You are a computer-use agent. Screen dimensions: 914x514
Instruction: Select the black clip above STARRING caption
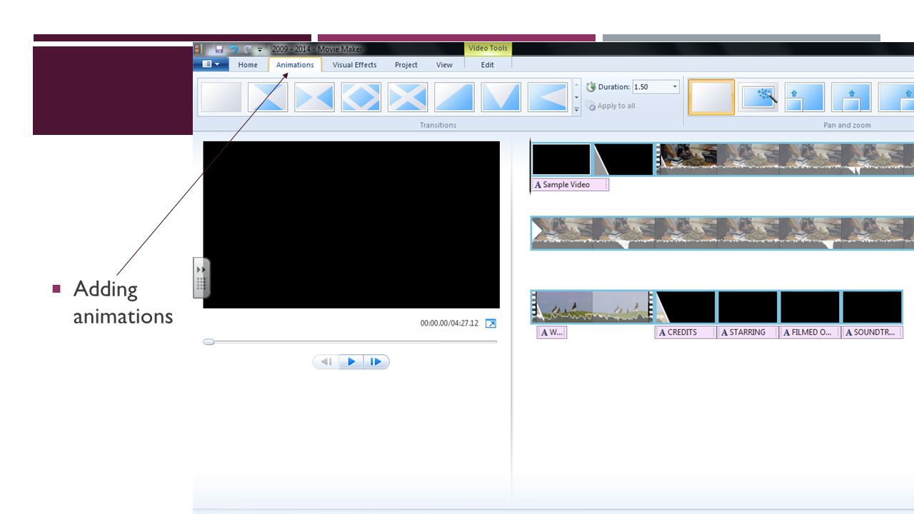[748, 307]
